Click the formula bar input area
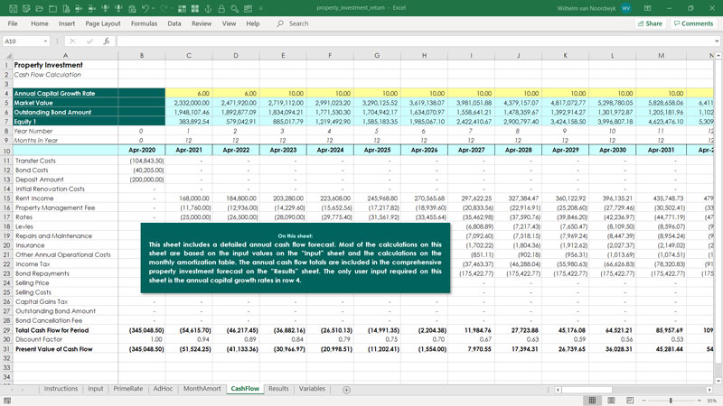723x406 pixels. [x=414, y=41]
